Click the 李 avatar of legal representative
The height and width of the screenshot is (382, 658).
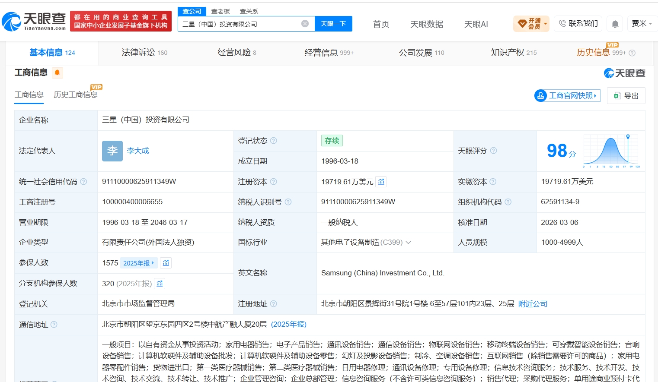(112, 151)
